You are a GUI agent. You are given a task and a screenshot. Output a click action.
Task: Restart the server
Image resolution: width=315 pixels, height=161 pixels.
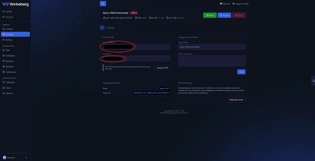pyautogui.click(x=224, y=15)
